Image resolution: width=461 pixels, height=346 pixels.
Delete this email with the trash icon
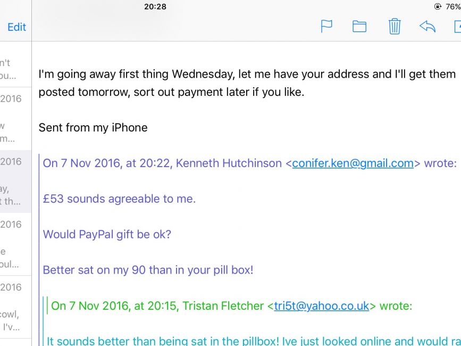point(394,27)
